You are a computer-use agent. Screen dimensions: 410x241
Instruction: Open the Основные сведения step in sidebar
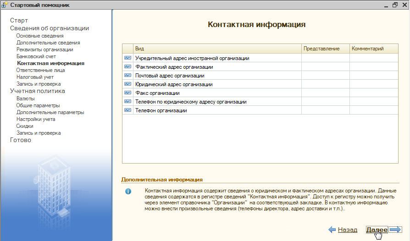(40, 36)
